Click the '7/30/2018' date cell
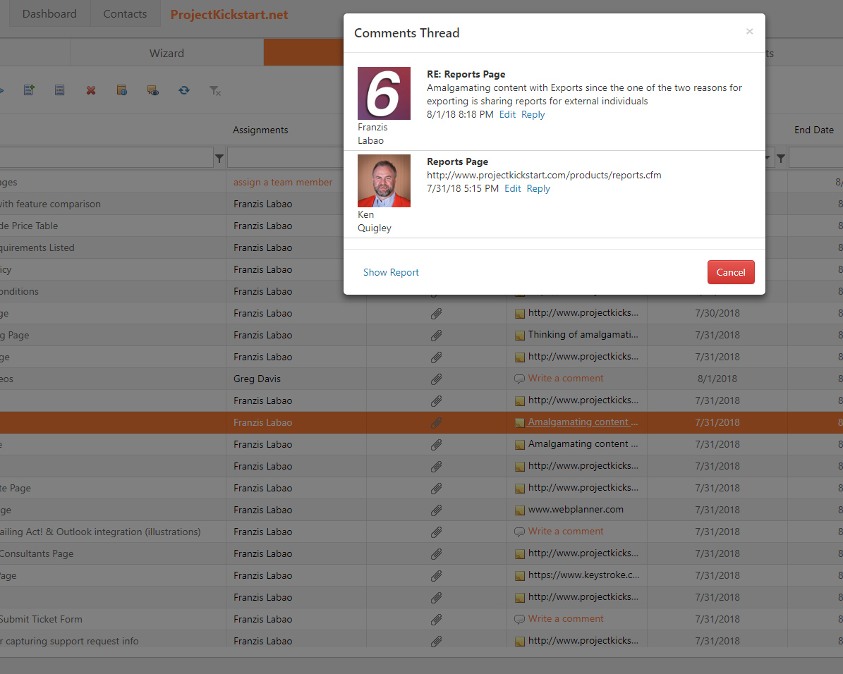This screenshot has height=674, width=843. click(x=717, y=313)
